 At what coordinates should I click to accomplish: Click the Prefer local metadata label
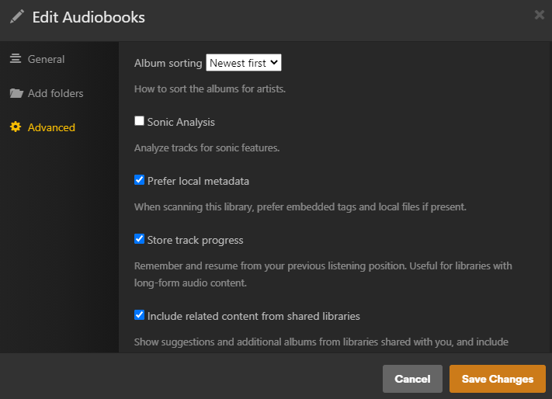pyautogui.click(x=198, y=181)
